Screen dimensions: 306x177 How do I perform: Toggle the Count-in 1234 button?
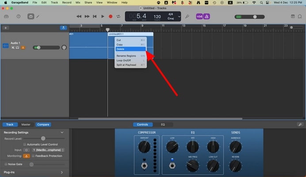(199, 16)
